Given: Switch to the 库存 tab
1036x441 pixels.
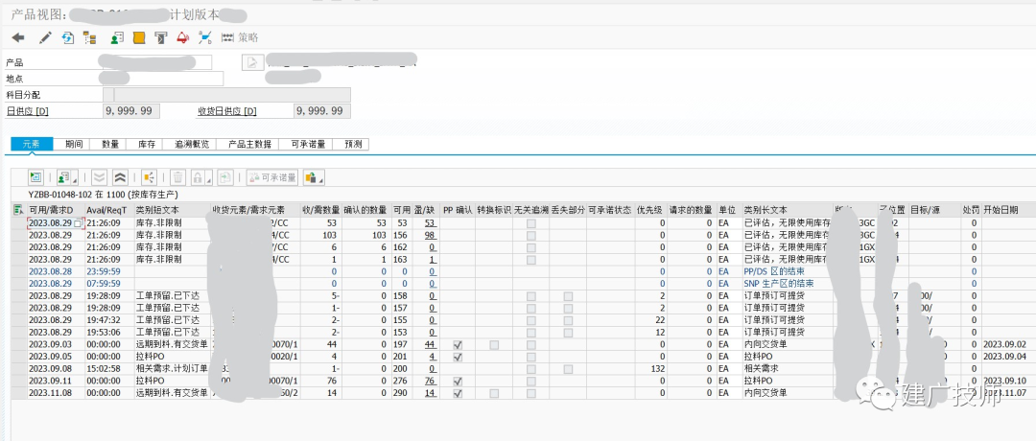Looking at the screenshot, I should click(147, 144).
